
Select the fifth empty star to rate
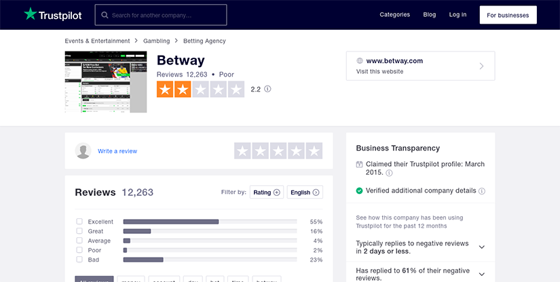pyautogui.click(x=314, y=151)
